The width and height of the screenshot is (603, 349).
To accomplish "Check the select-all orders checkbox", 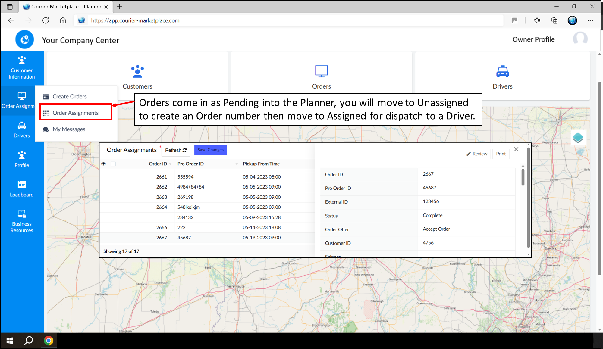I will click(x=113, y=164).
